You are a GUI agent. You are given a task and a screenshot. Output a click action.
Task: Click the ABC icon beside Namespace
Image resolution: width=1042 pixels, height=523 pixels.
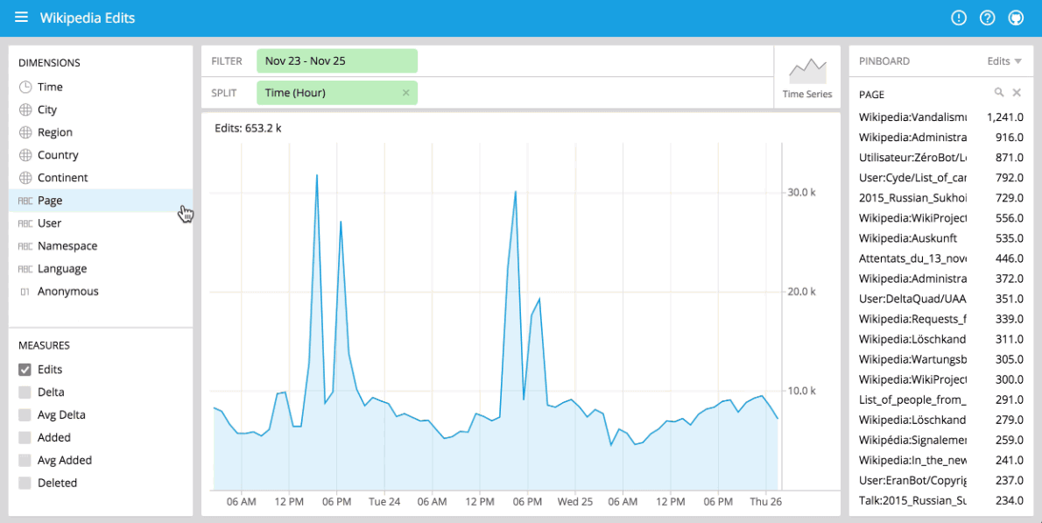coord(25,246)
